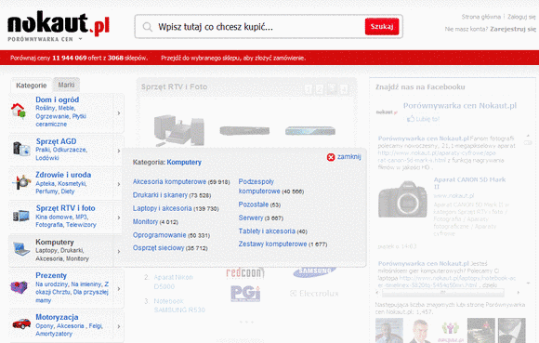Click the Motoryzacja red car icon
539x343 pixels.
(x=21, y=323)
